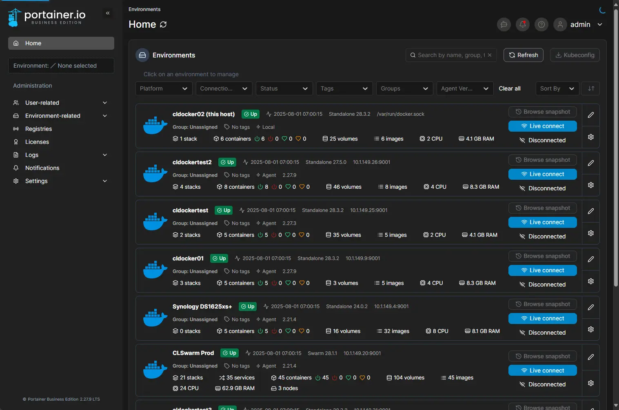Viewport: 619px width, 410px height.
Task: Open the Groups filter dropdown
Action: tap(405, 88)
